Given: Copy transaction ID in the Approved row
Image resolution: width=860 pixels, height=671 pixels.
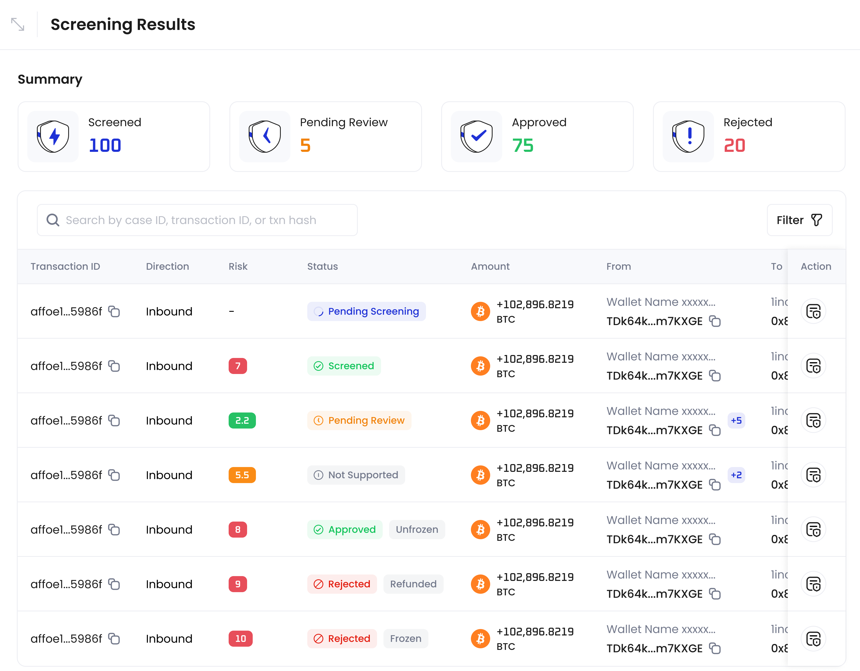Looking at the screenshot, I should tap(114, 529).
